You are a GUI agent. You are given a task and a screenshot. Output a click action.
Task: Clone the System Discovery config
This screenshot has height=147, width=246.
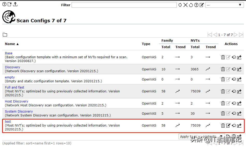234,113
